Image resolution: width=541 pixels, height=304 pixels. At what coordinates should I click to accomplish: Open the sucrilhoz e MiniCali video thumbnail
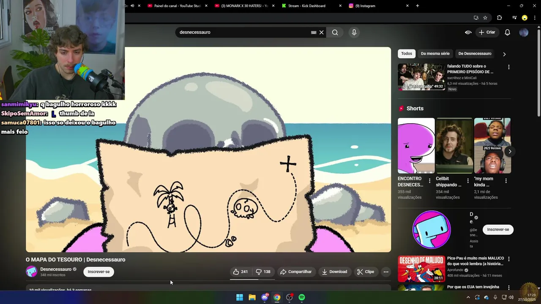421,77
